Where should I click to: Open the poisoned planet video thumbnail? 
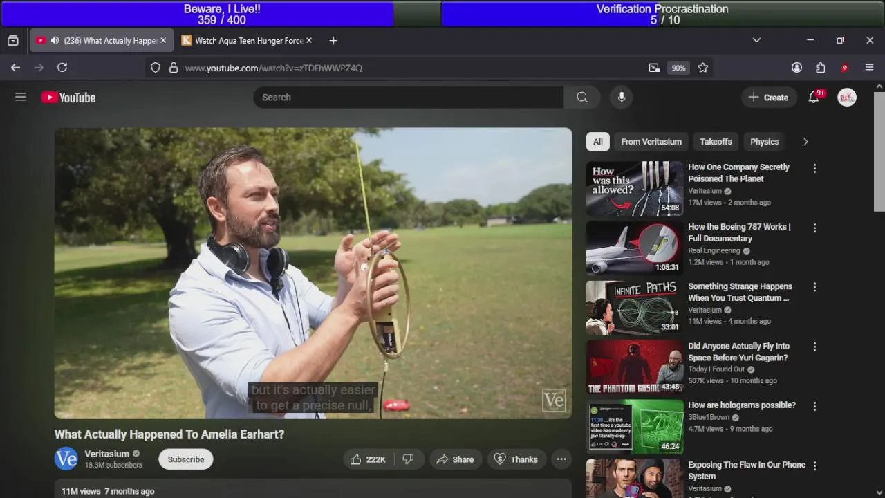[635, 188]
